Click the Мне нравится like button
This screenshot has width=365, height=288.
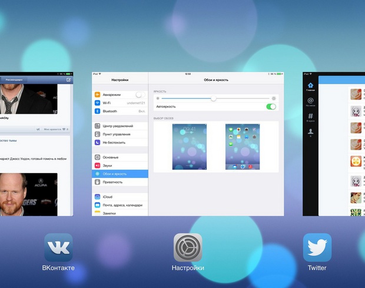(56, 129)
